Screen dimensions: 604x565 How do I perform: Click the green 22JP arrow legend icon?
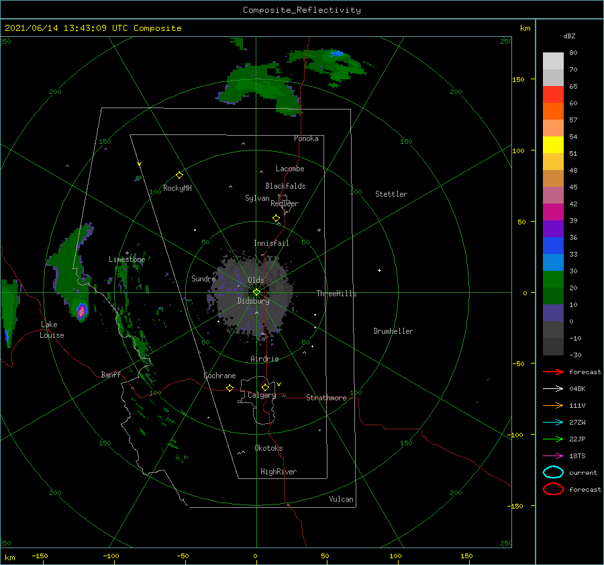pyautogui.click(x=553, y=439)
